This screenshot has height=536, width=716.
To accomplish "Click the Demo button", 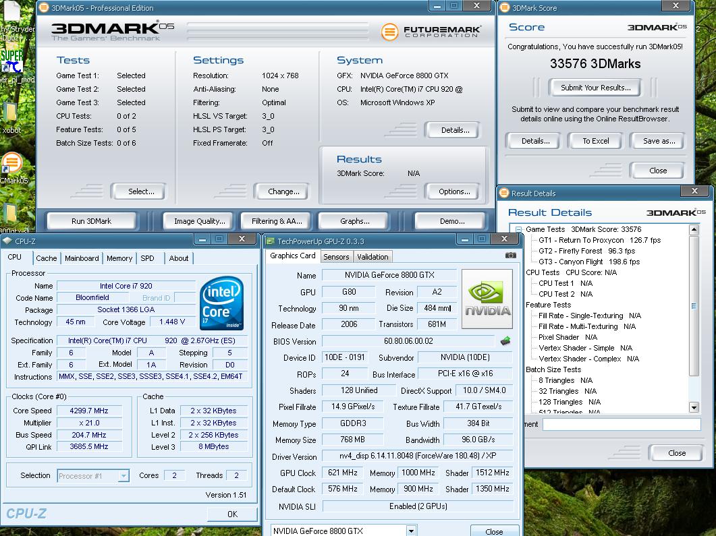I will coord(452,221).
